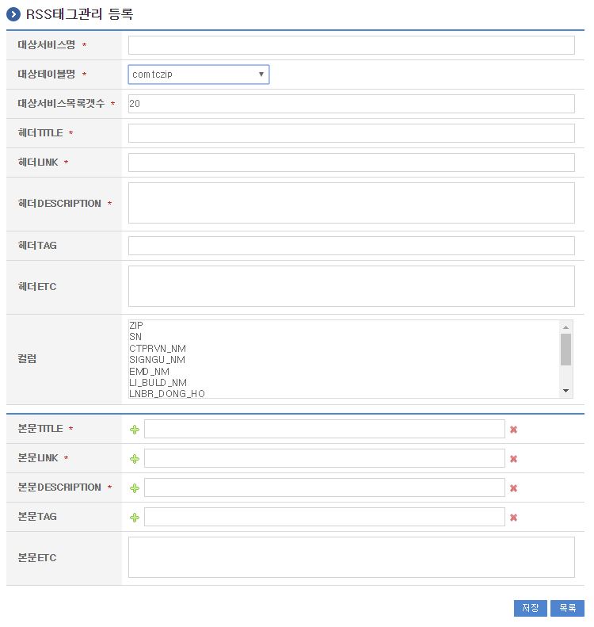
Task: Click the green plus icon beside 본문TAG
Action: (135, 518)
